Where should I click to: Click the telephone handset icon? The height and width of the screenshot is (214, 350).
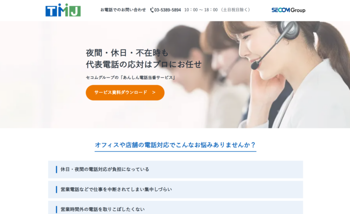152,10
